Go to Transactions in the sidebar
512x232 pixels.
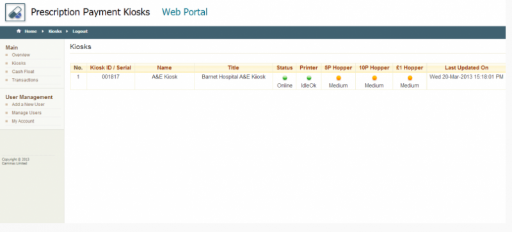click(x=25, y=80)
